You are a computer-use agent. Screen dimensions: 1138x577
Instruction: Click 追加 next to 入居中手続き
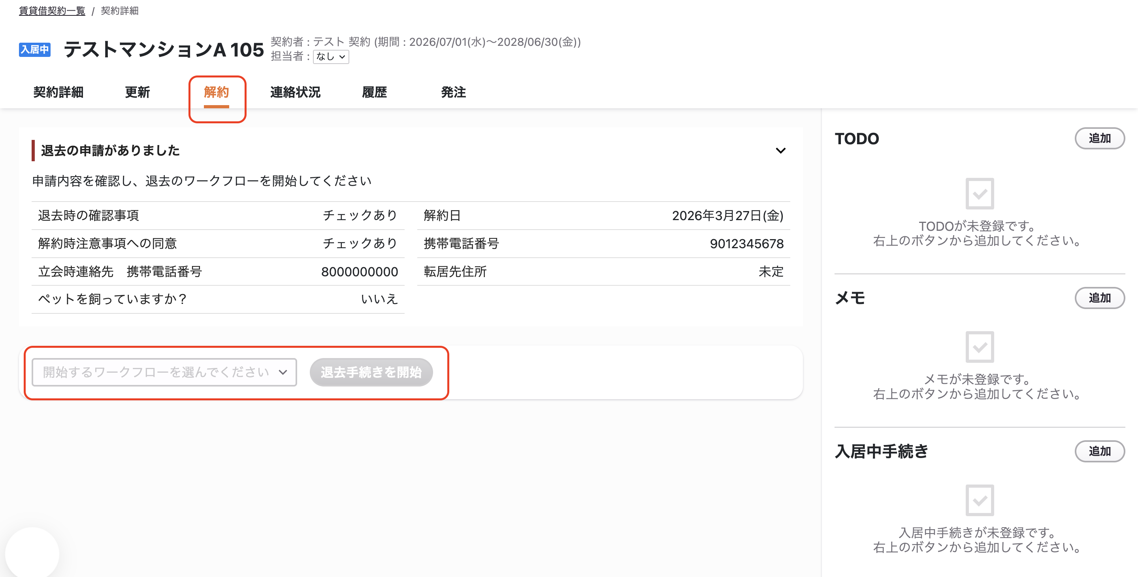coord(1100,451)
